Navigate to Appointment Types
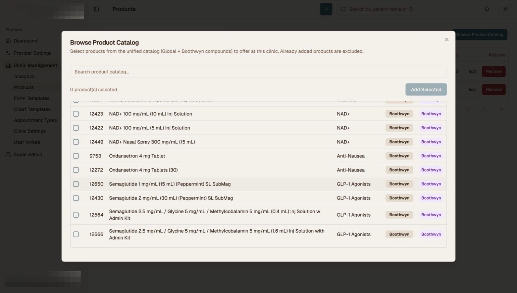517x293 pixels. [36, 120]
